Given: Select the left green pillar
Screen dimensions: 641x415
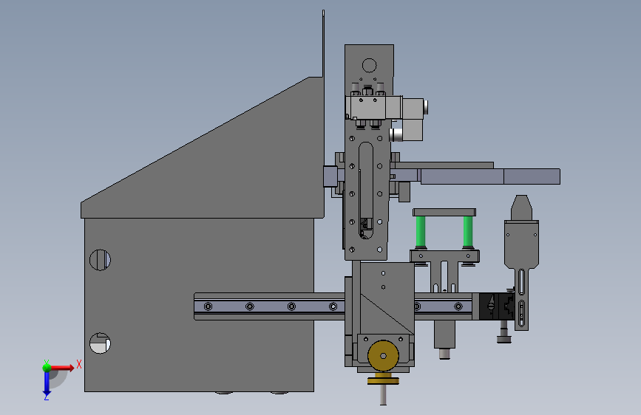Looking at the screenshot, I should click(x=421, y=231).
